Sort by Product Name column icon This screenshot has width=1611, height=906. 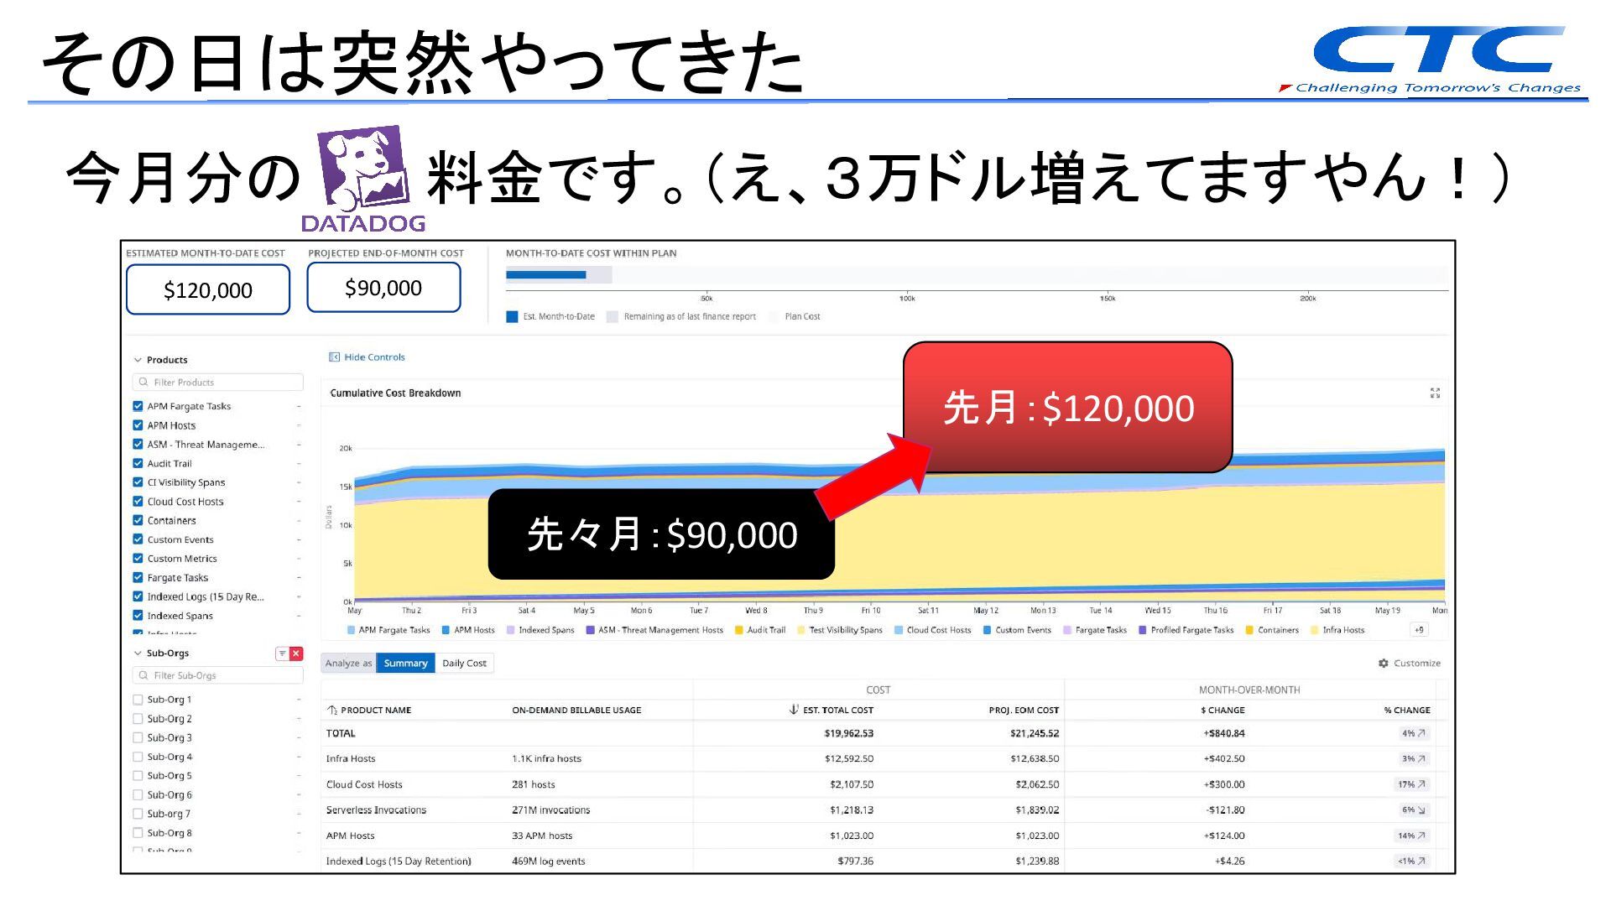point(332,710)
